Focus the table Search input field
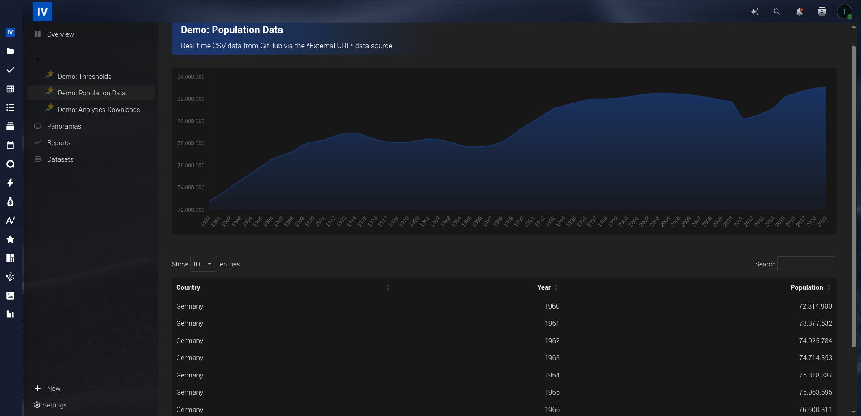Viewport: 861px width, 416px height. click(x=806, y=264)
